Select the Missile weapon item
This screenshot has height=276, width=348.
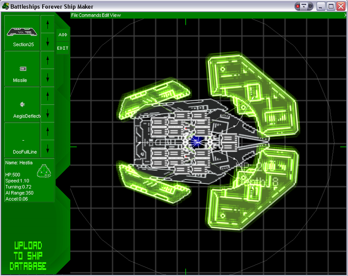[x=22, y=69]
